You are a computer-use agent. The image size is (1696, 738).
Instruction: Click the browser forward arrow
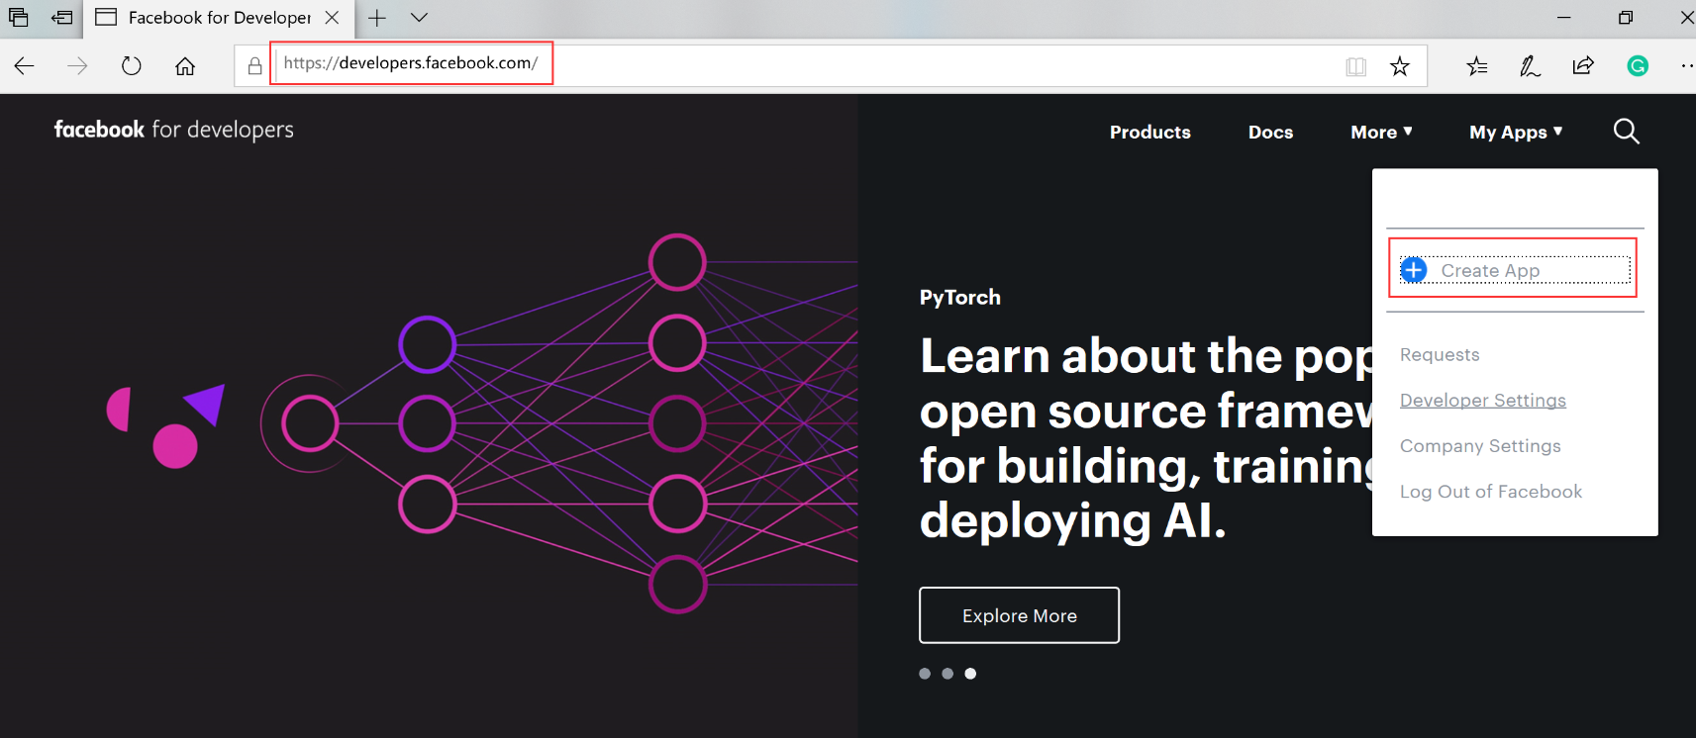point(77,66)
